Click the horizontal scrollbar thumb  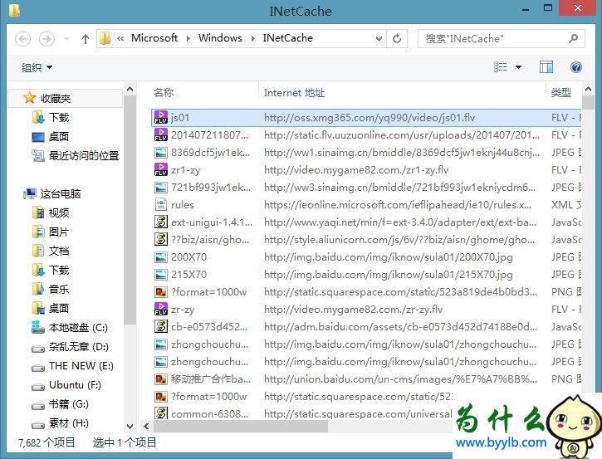pyautogui.click(x=241, y=426)
